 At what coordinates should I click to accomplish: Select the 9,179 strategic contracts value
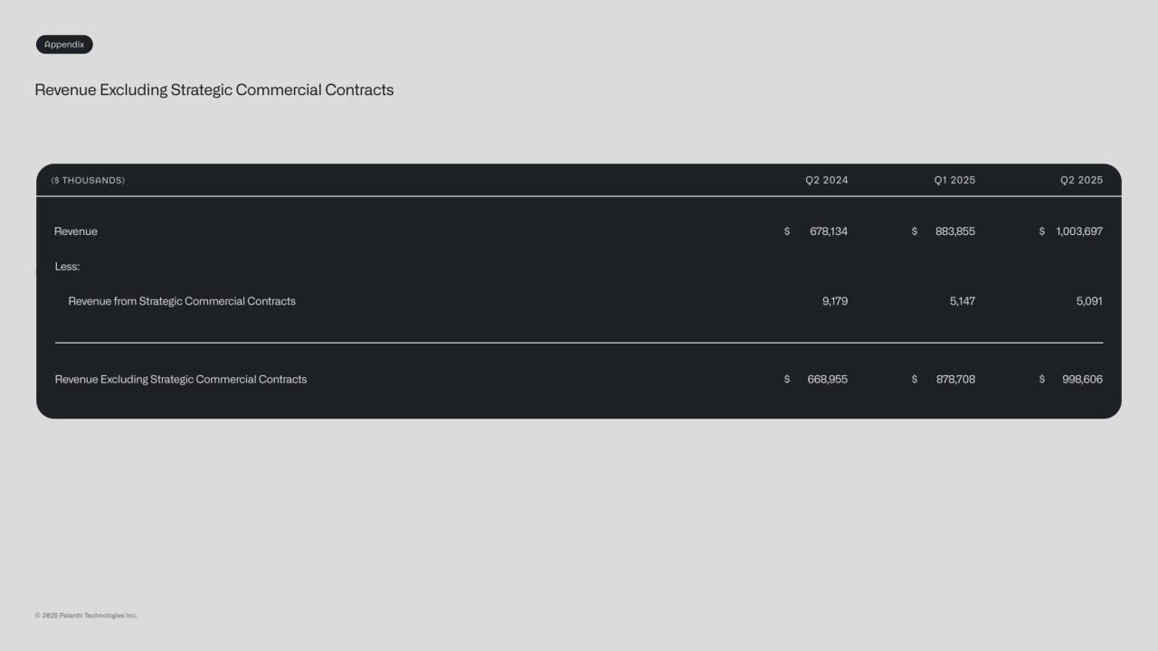[835, 301]
